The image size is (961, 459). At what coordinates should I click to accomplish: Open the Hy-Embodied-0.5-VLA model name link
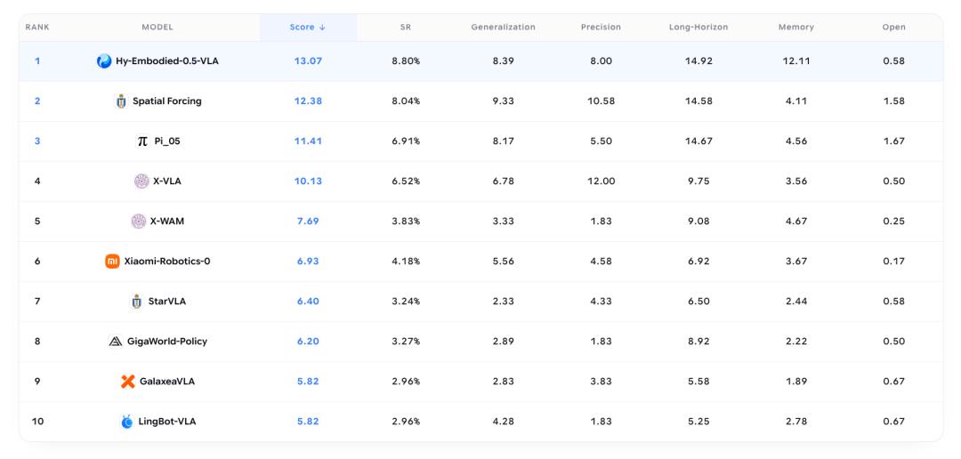[166, 60]
